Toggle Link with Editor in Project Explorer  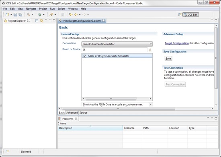tap(41, 21)
